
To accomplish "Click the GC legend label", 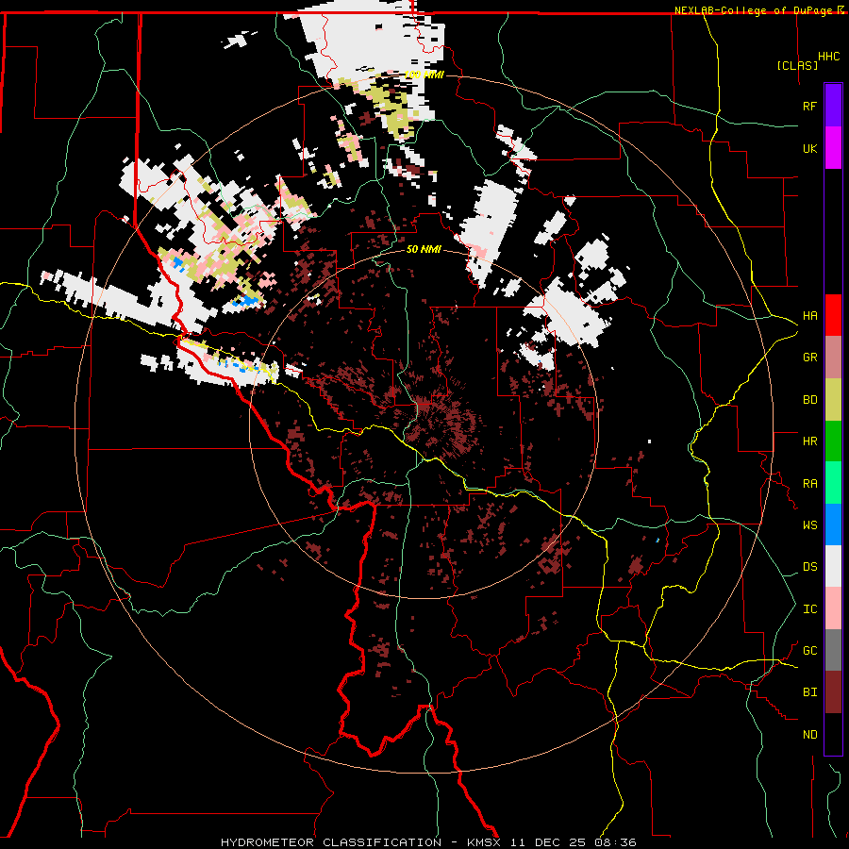I will click(x=810, y=651).
